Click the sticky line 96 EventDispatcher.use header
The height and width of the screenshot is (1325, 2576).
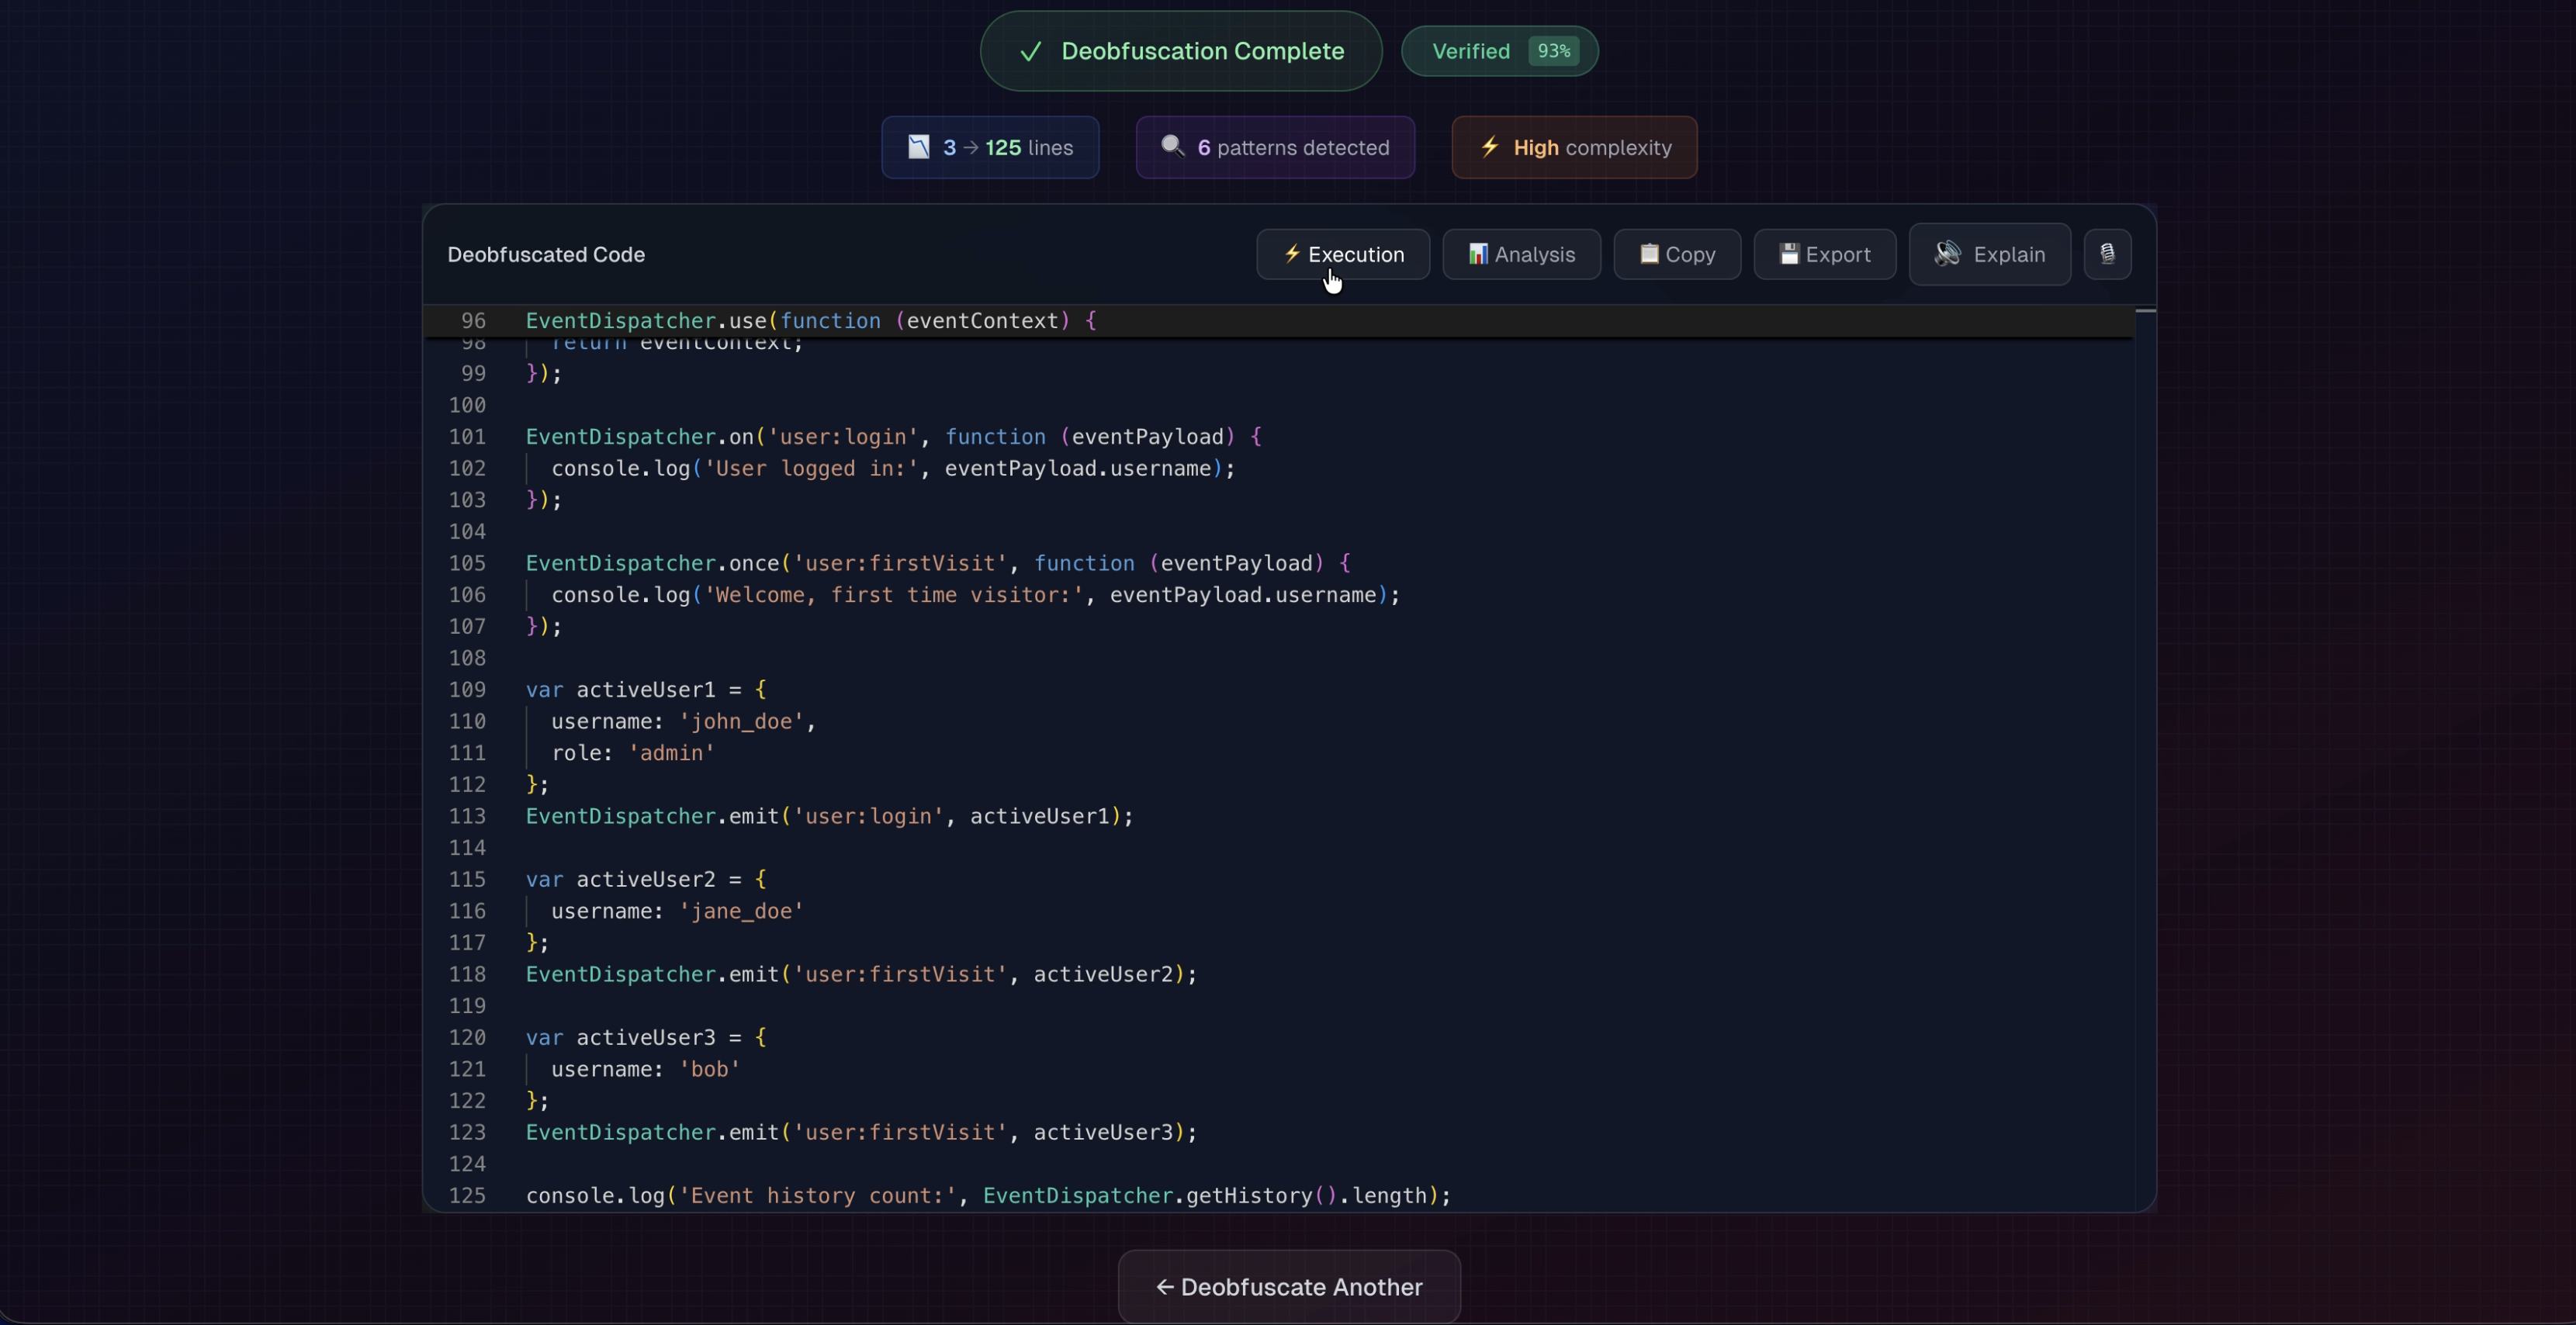pyautogui.click(x=810, y=321)
